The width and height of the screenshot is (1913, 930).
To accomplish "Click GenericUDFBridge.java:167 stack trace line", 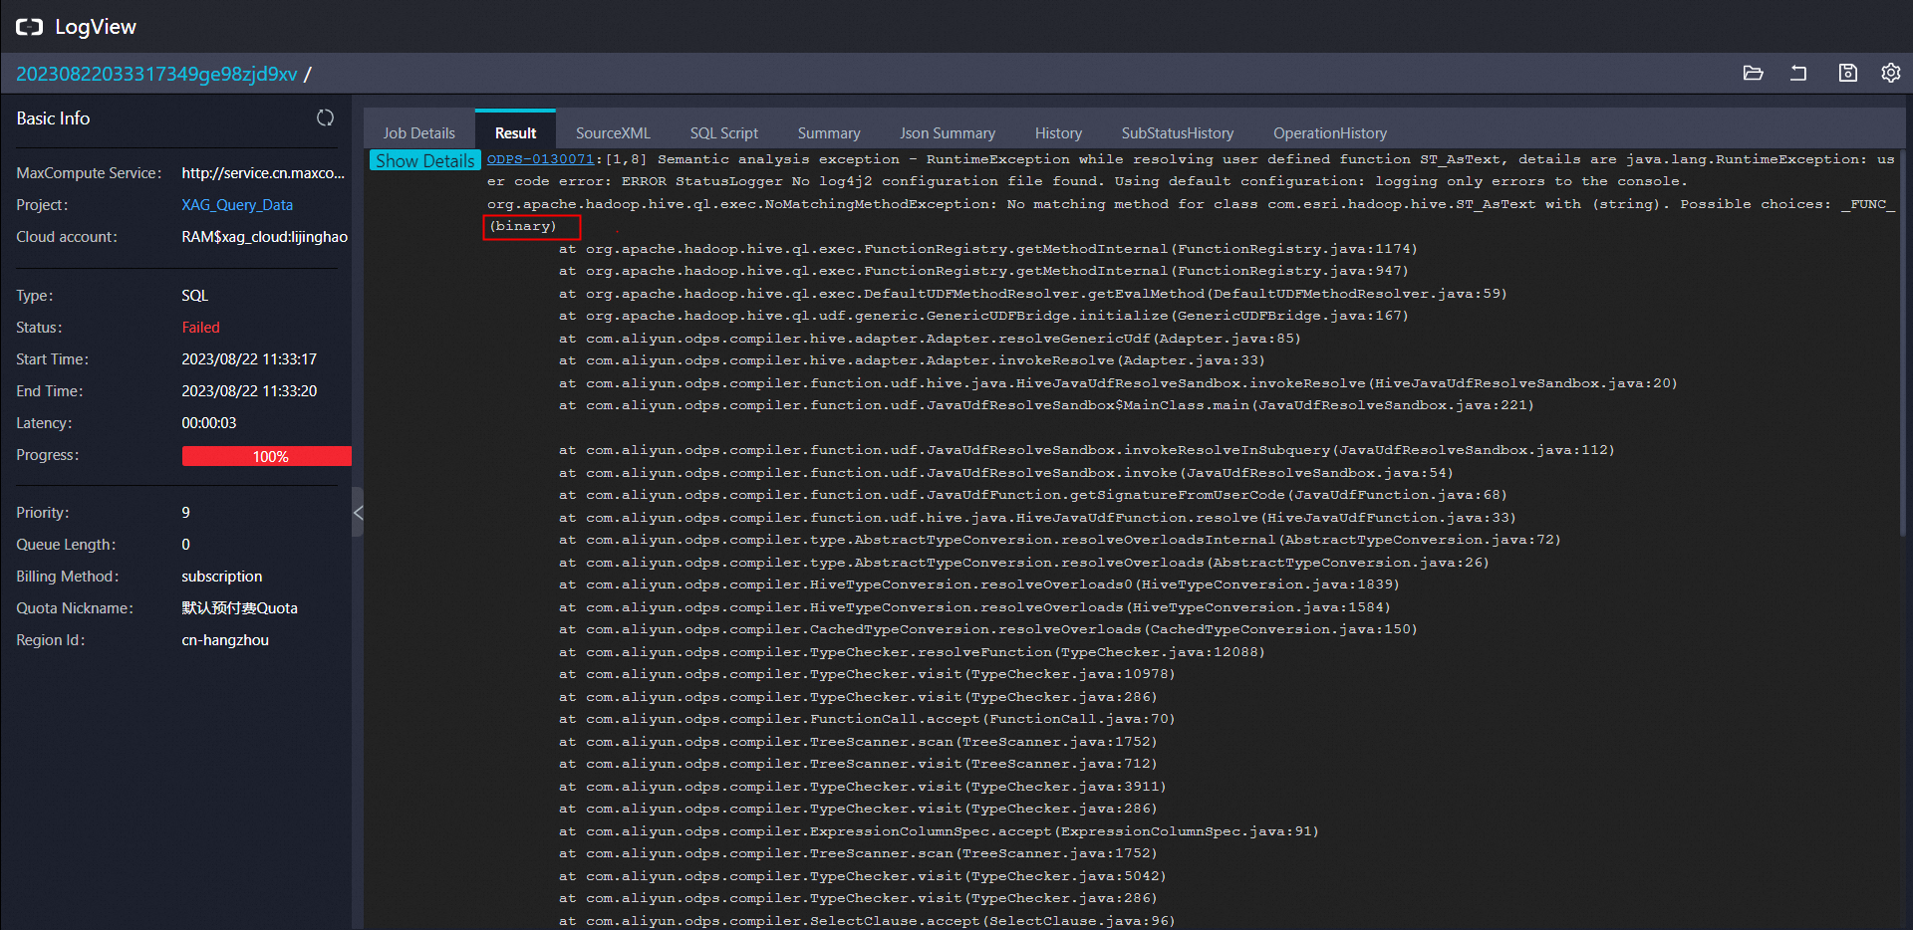I will [x=983, y=316].
